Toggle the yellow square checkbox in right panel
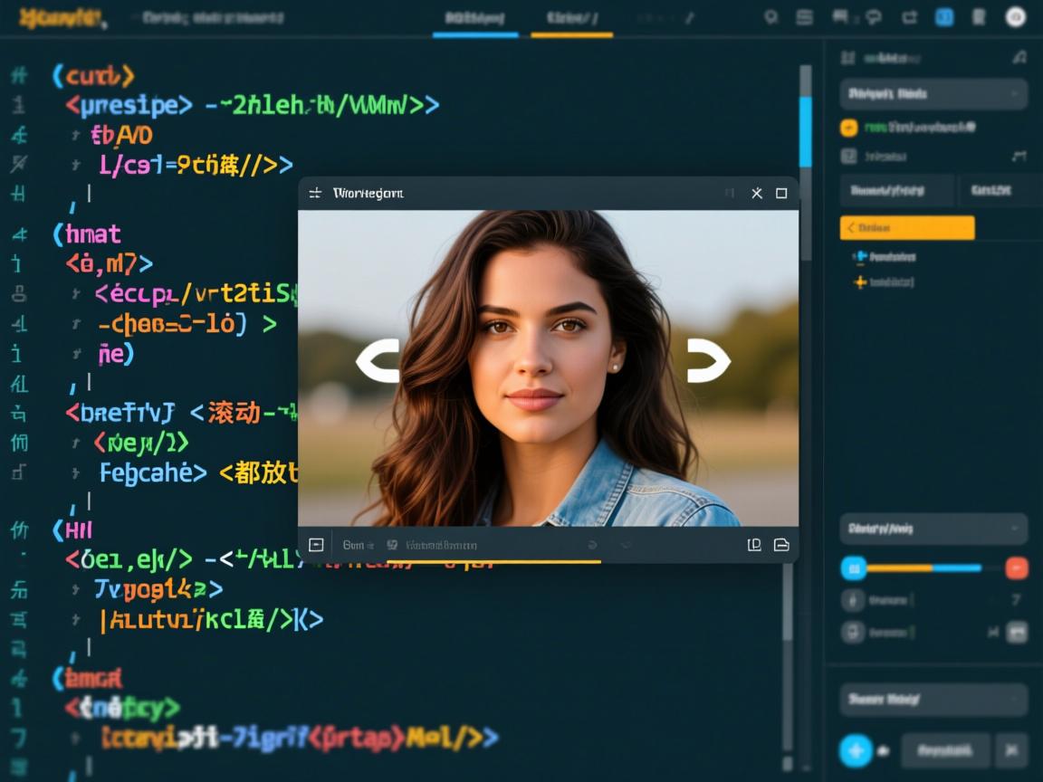1043x782 pixels. click(848, 128)
